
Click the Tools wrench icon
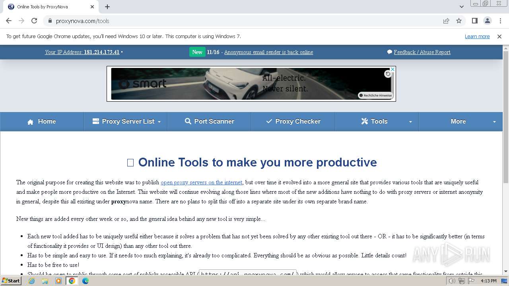pyautogui.click(x=364, y=121)
